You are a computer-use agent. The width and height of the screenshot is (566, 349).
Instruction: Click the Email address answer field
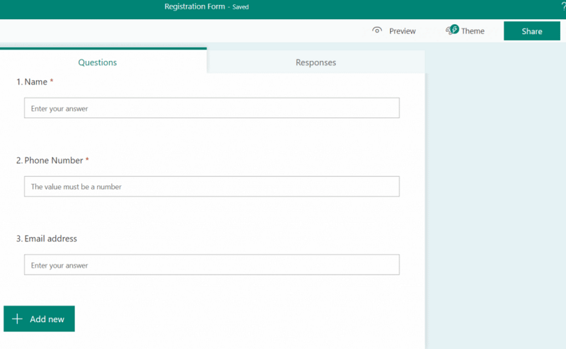(x=212, y=265)
